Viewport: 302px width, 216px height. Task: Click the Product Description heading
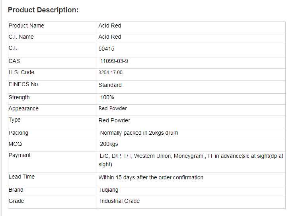[x=43, y=10]
